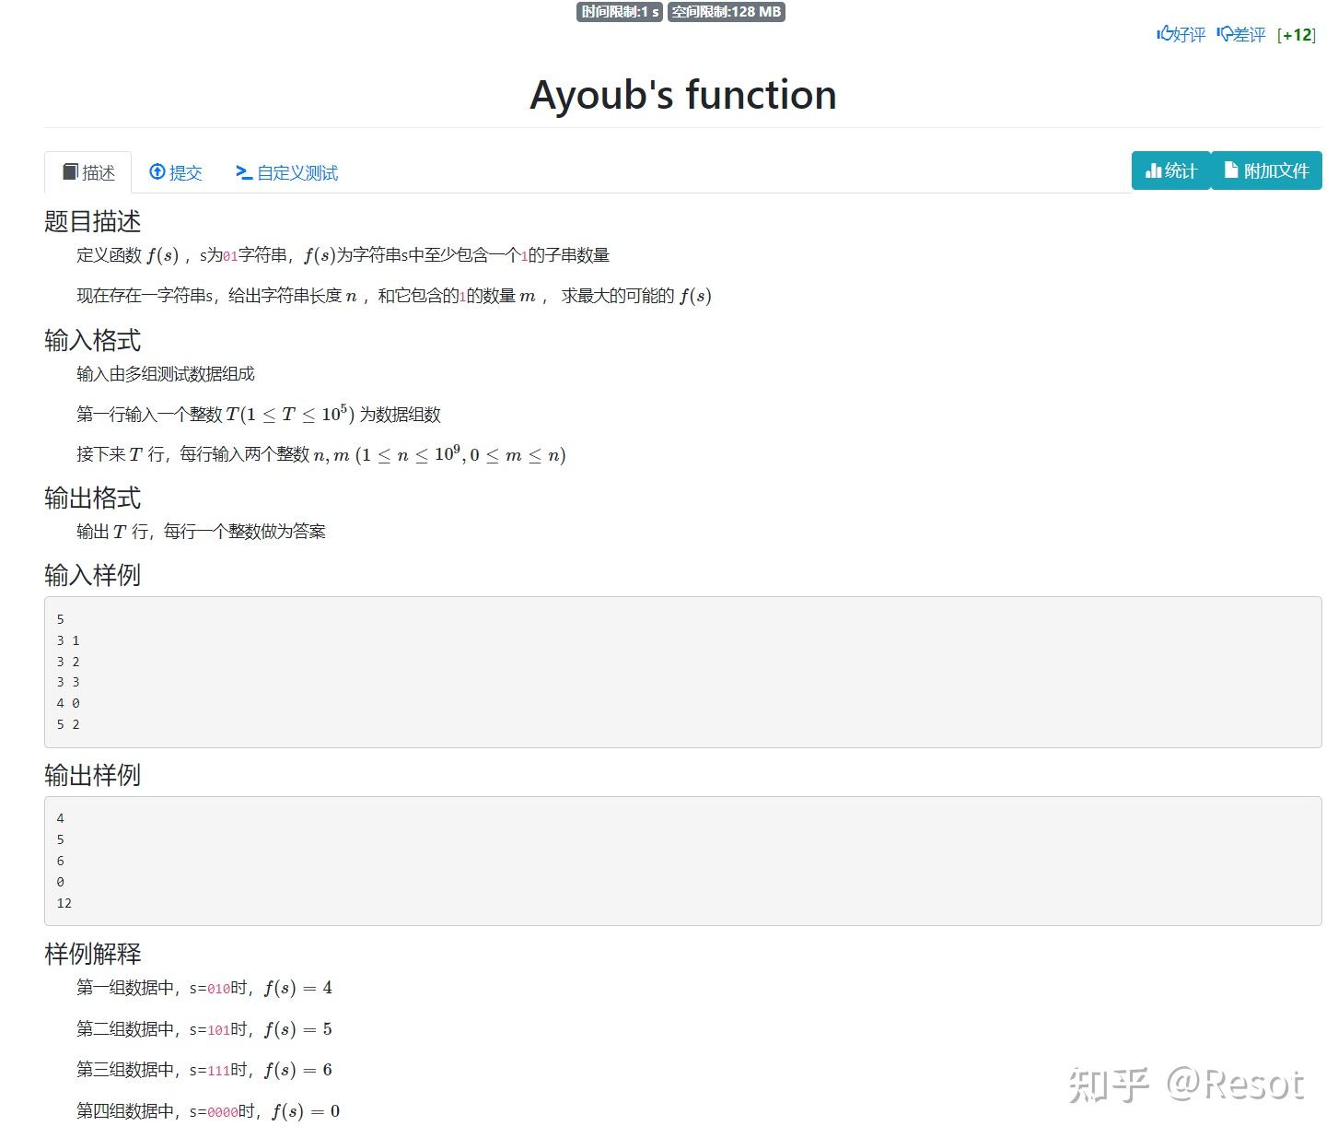Image resolution: width=1338 pixels, height=1138 pixels.
Task: Click the book icon on the 描述 tab
Action: (70, 171)
